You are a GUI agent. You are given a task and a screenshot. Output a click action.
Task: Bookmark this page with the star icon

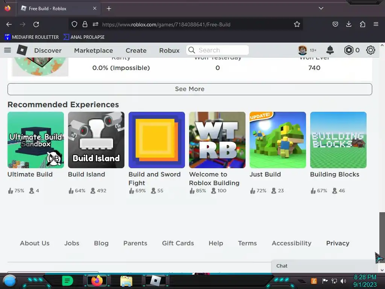(x=297, y=24)
